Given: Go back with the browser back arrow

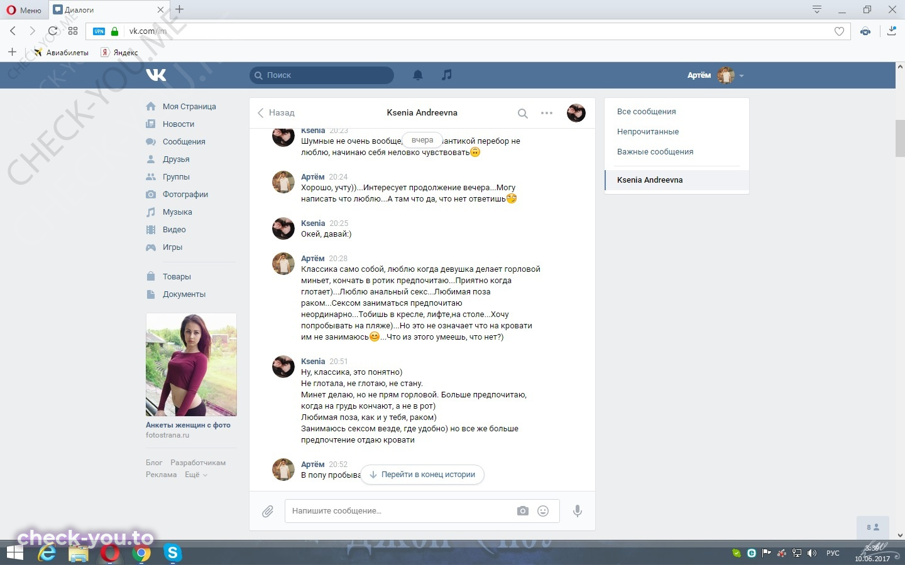Looking at the screenshot, I should tap(13, 31).
